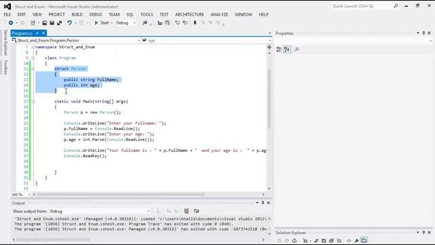Save the current file with the Save icon
Image resolution: width=435 pixels, height=245 pixels.
52,22
